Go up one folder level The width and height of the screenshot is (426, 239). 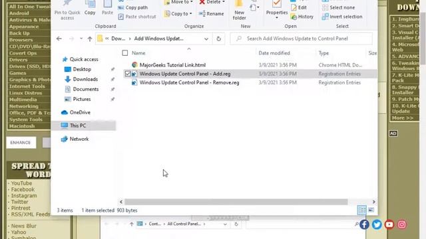pyautogui.click(x=90, y=39)
